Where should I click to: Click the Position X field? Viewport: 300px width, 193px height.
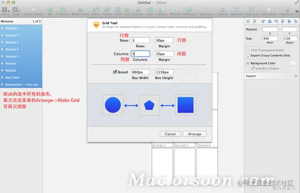pos(270,29)
